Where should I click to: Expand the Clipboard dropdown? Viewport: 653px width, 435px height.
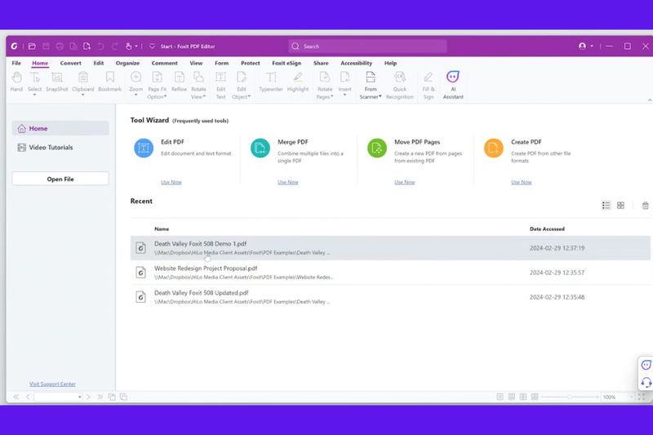[x=83, y=95]
